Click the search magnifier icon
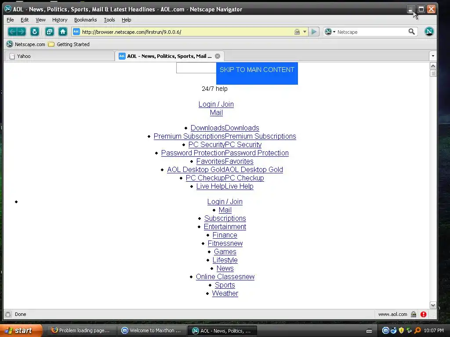The height and width of the screenshot is (337, 450). click(411, 32)
